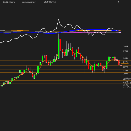Click the 1602 price level label
The image size is (131, 131).
(125, 85)
